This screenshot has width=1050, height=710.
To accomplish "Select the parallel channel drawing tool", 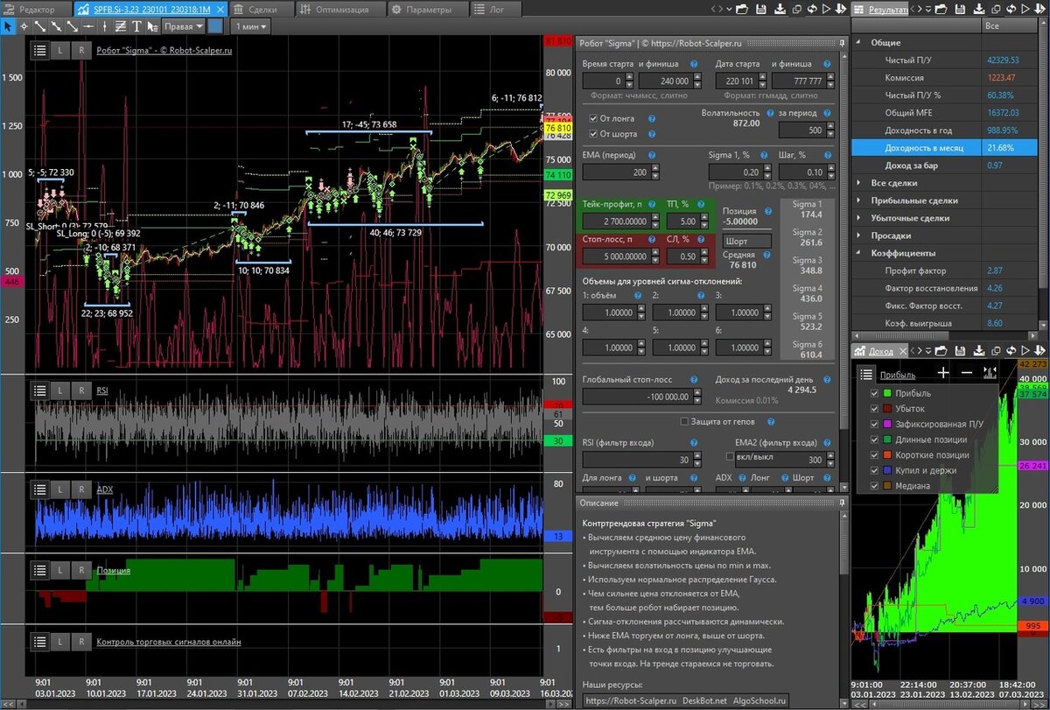I will coord(121,26).
